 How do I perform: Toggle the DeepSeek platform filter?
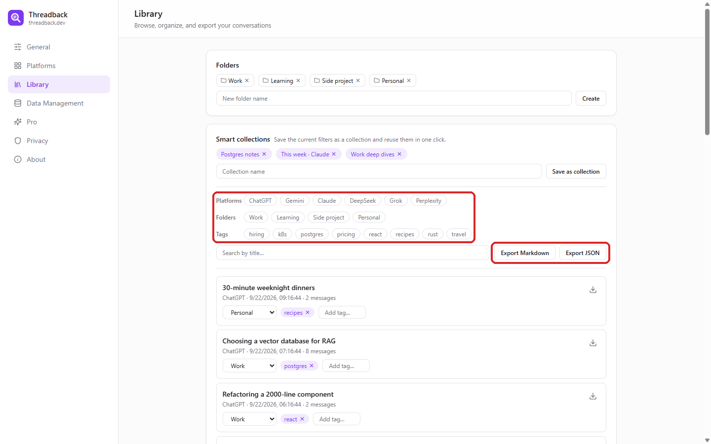pyautogui.click(x=363, y=200)
